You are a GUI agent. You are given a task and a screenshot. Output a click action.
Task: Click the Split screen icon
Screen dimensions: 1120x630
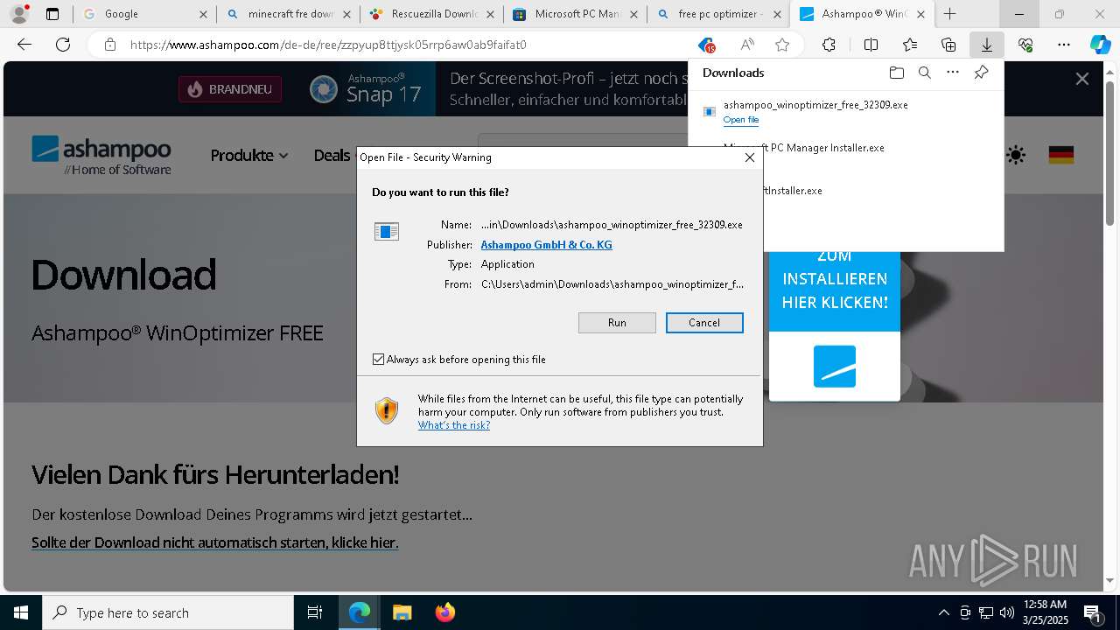click(x=871, y=45)
